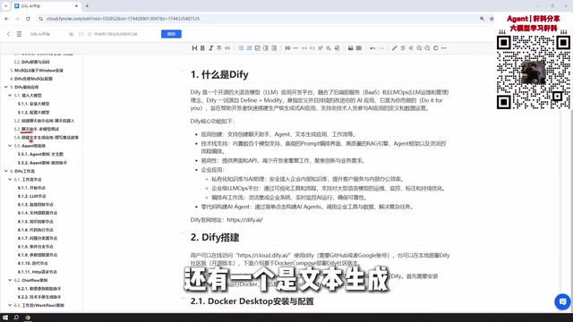Collapse section 5 Dify outline node

pyautogui.click(x=6, y=87)
